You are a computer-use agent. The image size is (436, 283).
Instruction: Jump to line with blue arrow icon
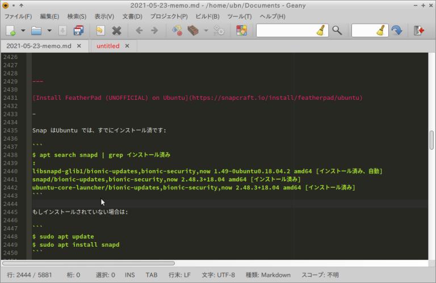[397, 31]
